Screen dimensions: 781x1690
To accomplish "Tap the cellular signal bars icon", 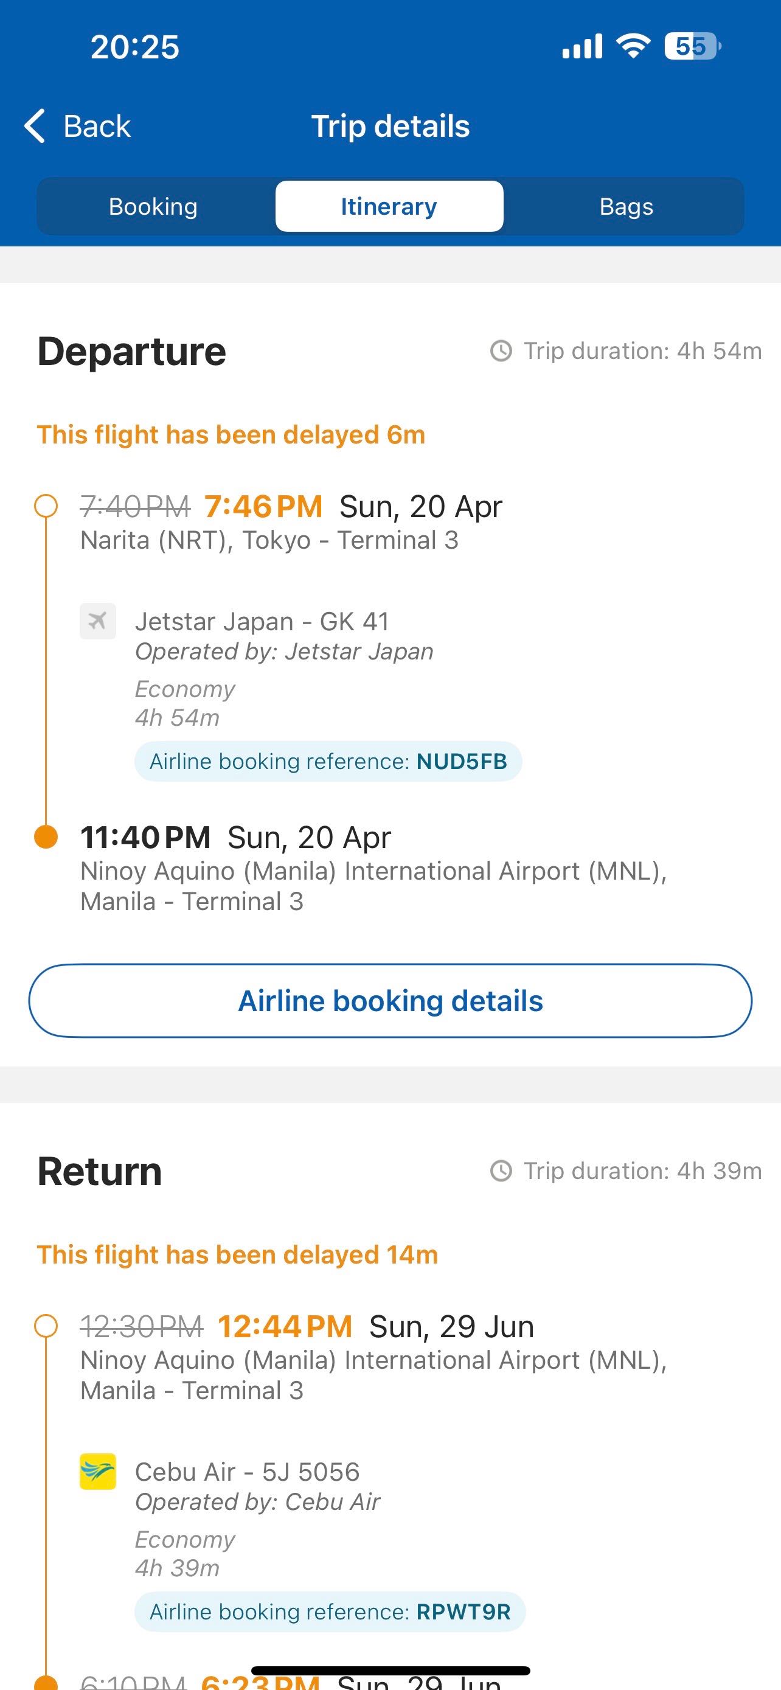I will 581,47.
